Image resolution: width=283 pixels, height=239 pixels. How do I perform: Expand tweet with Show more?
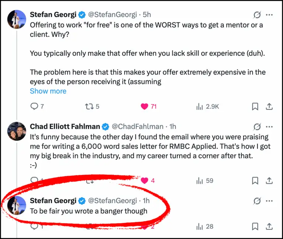48,91
